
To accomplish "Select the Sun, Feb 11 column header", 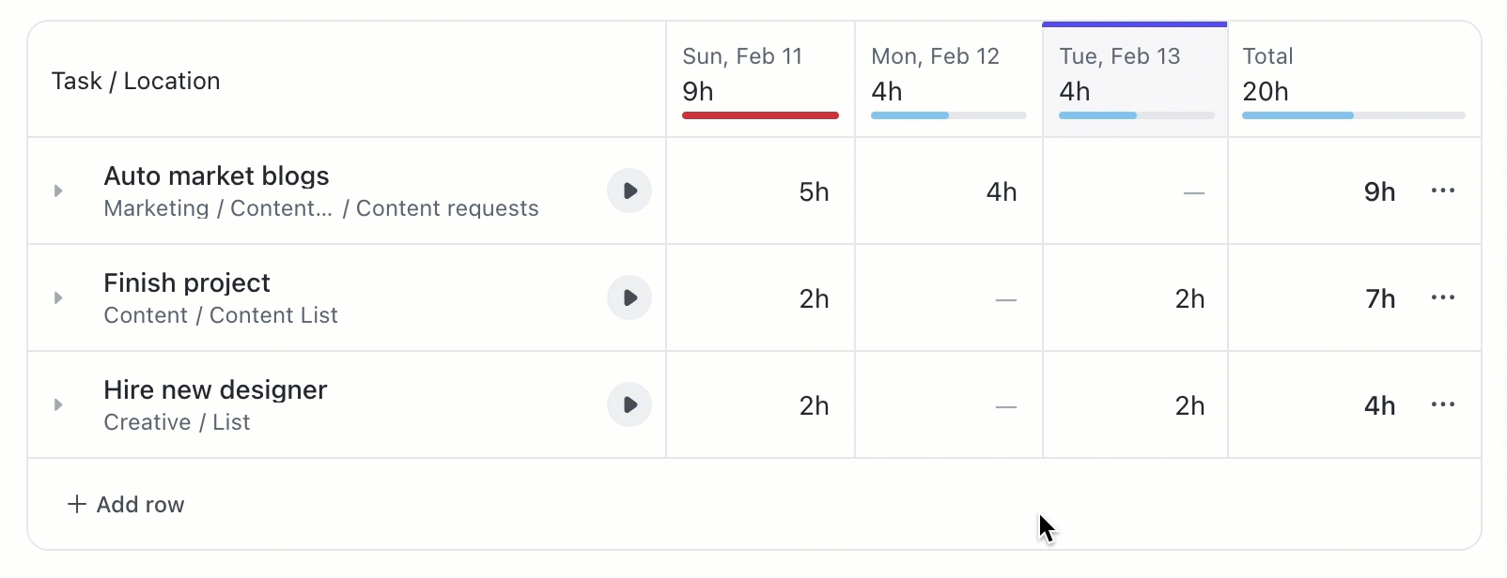I will 742,56.
